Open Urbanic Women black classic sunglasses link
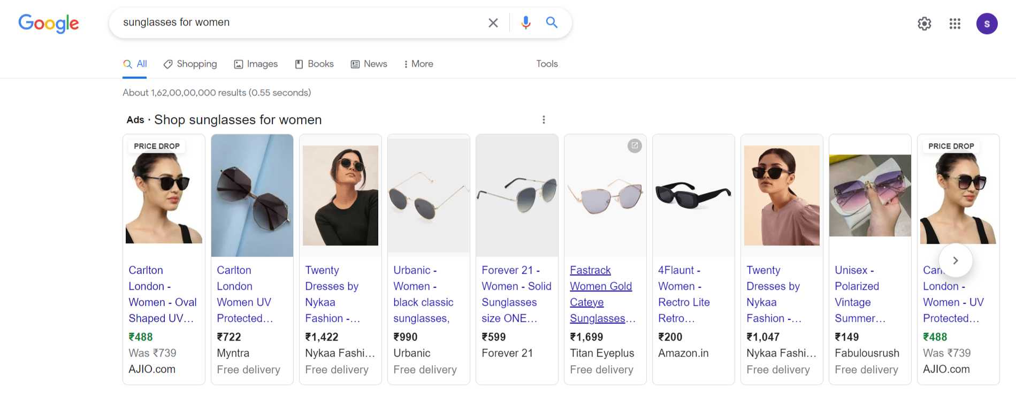 pyautogui.click(x=423, y=294)
